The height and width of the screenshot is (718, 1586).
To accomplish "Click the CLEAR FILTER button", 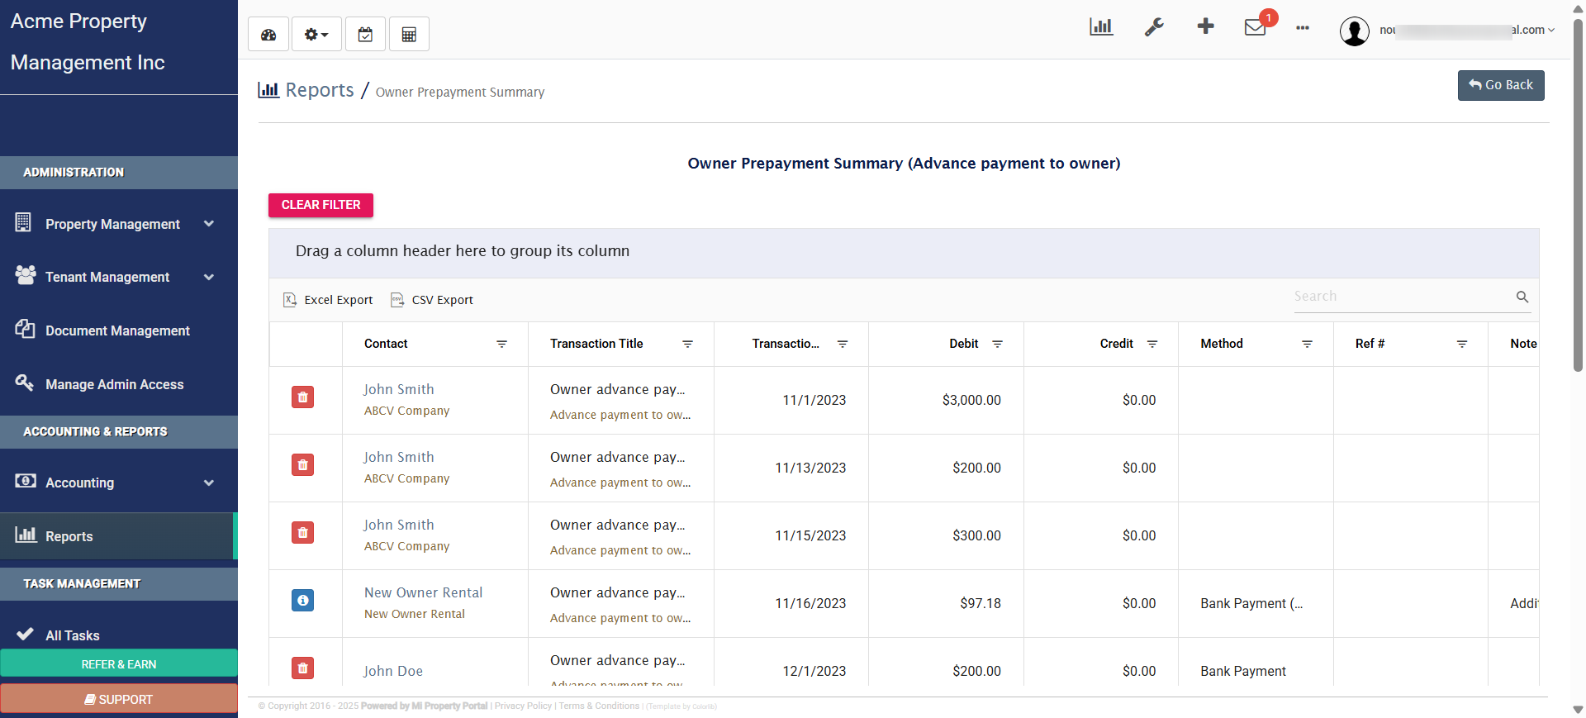I will (x=321, y=205).
